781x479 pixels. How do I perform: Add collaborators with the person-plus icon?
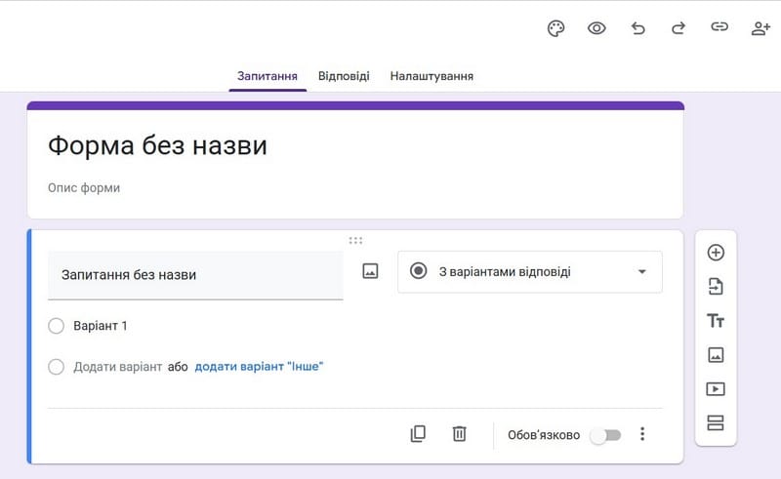[x=760, y=28]
